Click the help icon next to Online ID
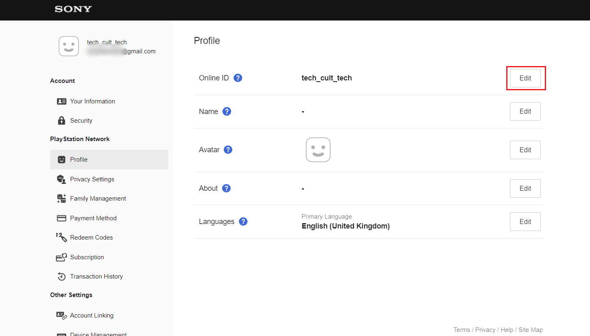 [x=238, y=78]
